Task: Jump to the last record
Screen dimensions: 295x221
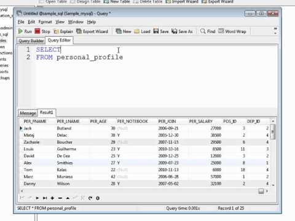Action: click(45, 198)
